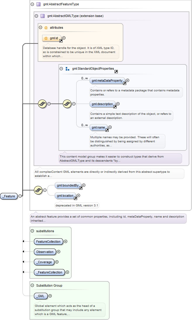Click the gml:AbstractGMLType purple square icon
The height and width of the screenshot is (320, 192).
[x=43, y=16]
